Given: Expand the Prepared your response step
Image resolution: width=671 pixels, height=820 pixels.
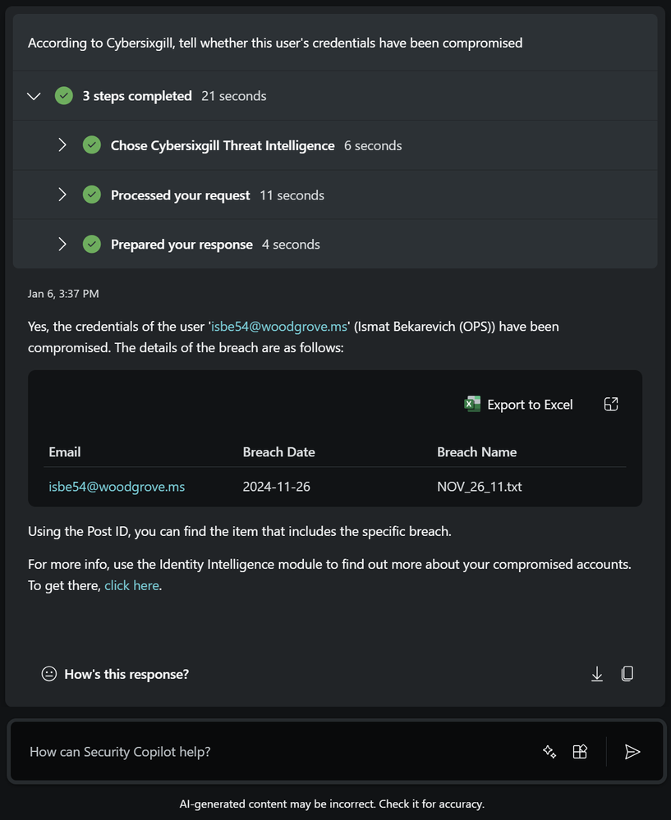Looking at the screenshot, I should pos(62,245).
